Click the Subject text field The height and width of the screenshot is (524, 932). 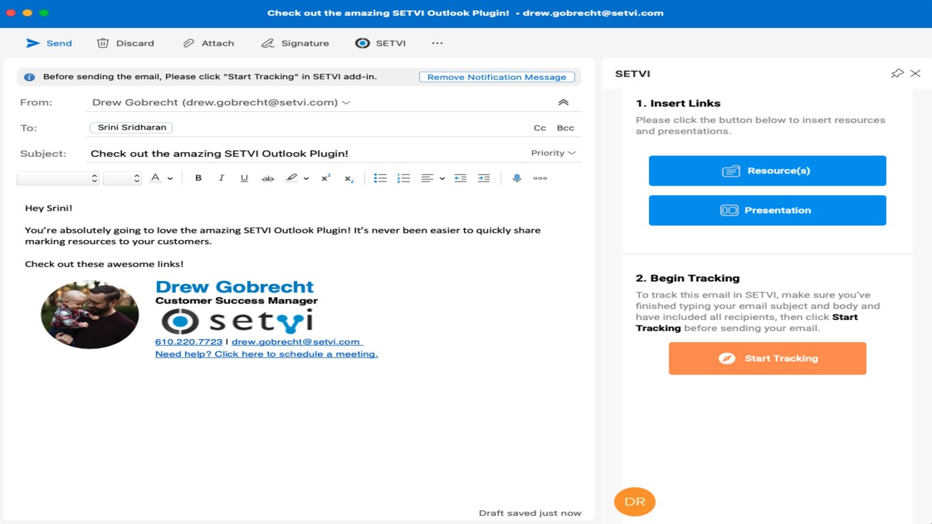(307, 154)
